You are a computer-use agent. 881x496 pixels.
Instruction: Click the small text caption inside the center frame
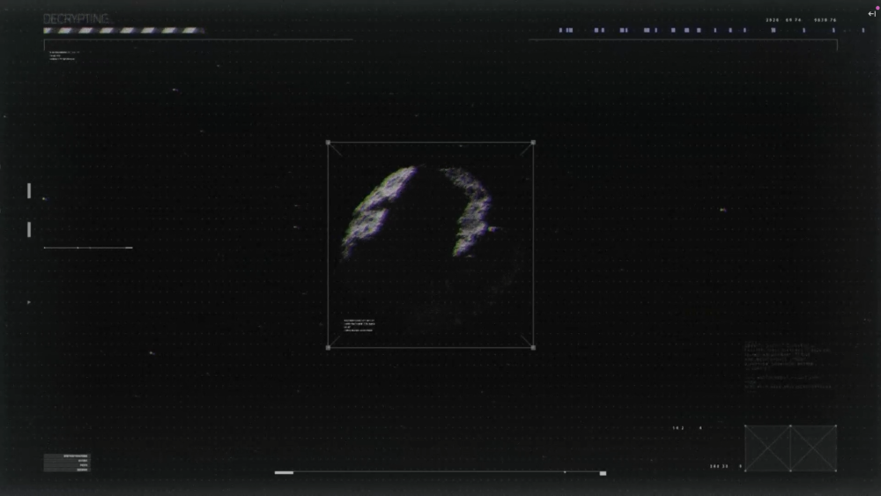359,325
